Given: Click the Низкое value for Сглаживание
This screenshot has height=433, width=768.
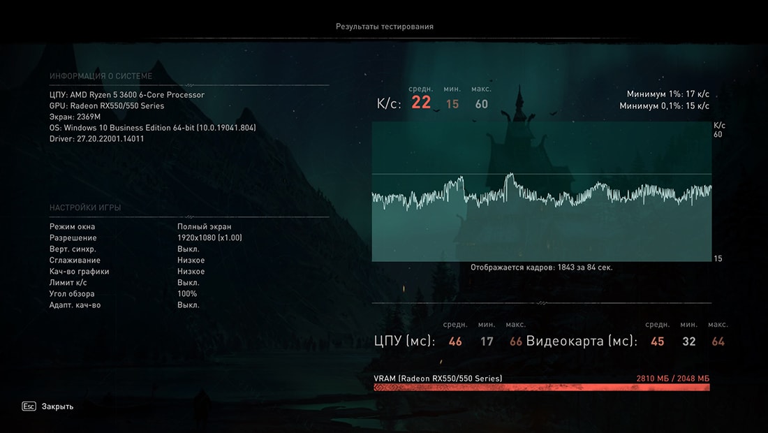Looking at the screenshot, I should click(x=191, y=260).
